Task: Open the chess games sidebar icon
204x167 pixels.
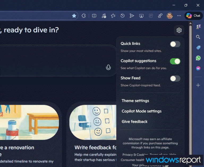Action: click(x=198, y=26)
